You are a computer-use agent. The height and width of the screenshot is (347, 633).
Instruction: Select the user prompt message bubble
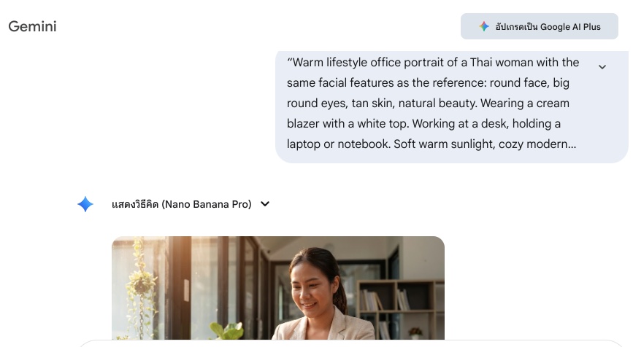click(451, 107)
